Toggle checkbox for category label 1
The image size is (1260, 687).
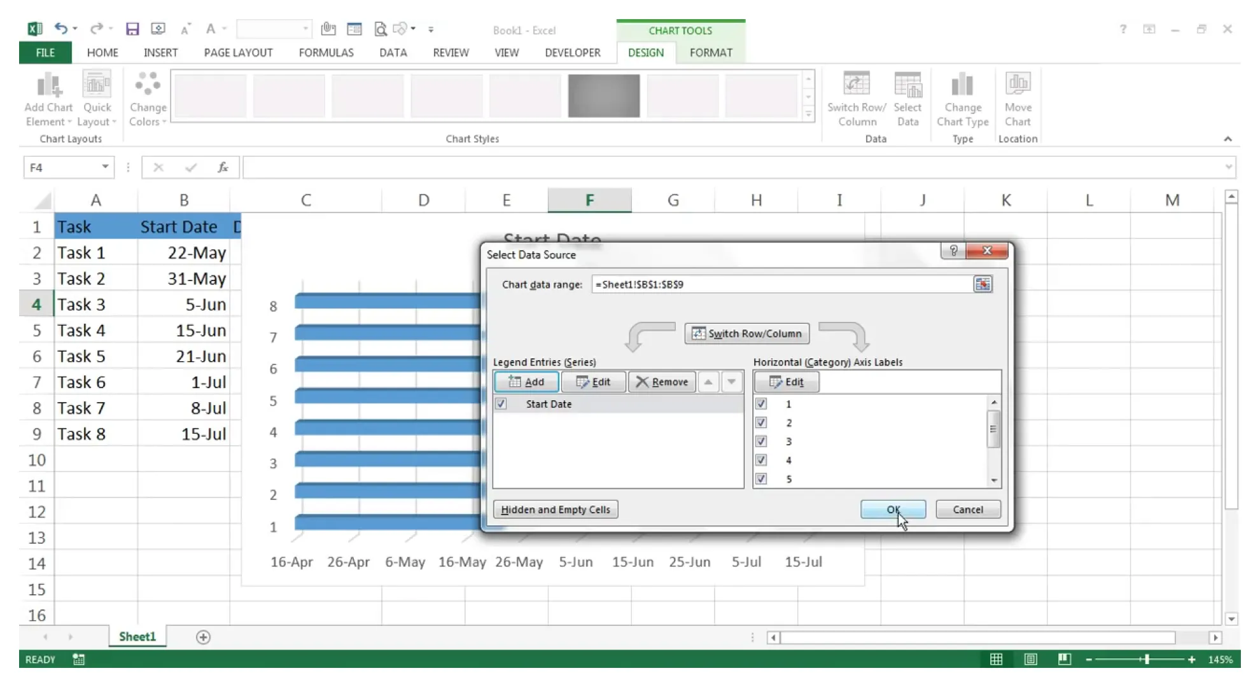pyautogui.click(x=760, y=403)
